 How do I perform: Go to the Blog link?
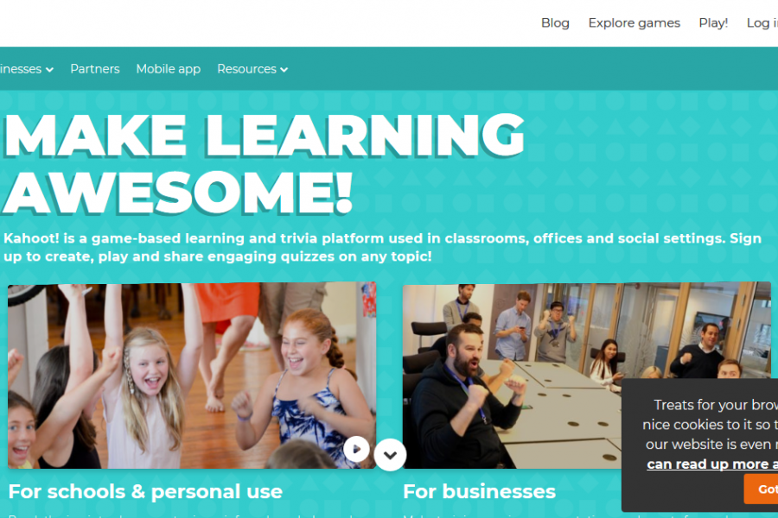click(x=555, y=22)
